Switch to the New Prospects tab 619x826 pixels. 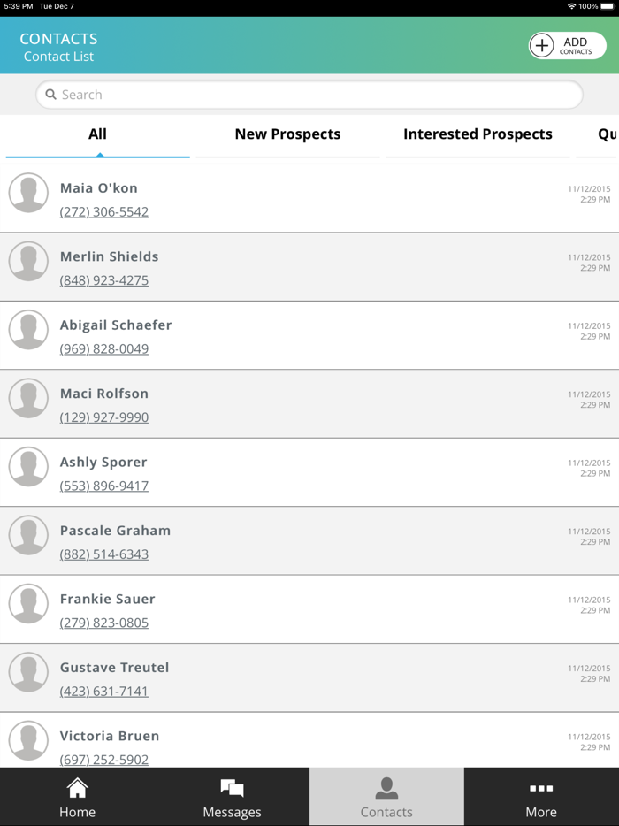pos(287,134)
